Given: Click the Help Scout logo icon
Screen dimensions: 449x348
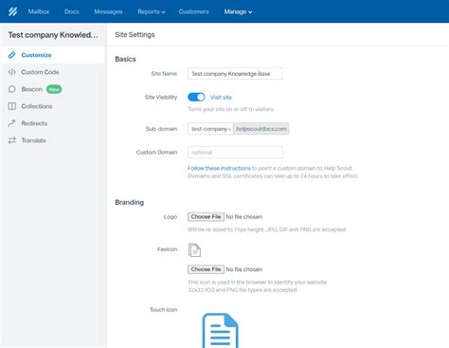Looking at the screenshot, I should 12,11.
